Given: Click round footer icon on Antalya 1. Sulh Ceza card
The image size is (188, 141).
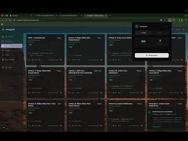Looking at the screenshot, I should point(101,93).
